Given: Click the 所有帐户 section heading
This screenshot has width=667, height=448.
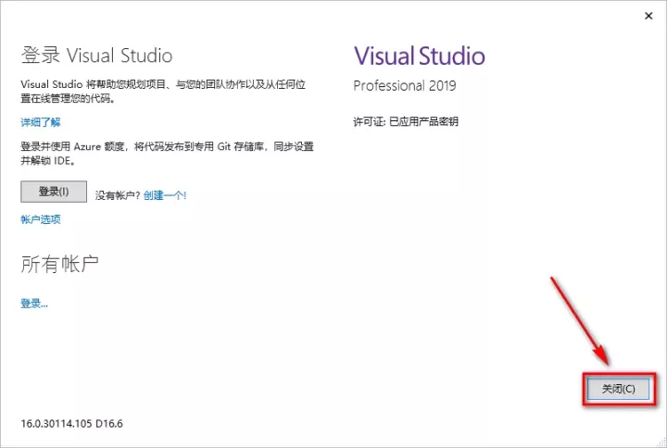Looking at the screenshot, I should click(x=60, y=265).
